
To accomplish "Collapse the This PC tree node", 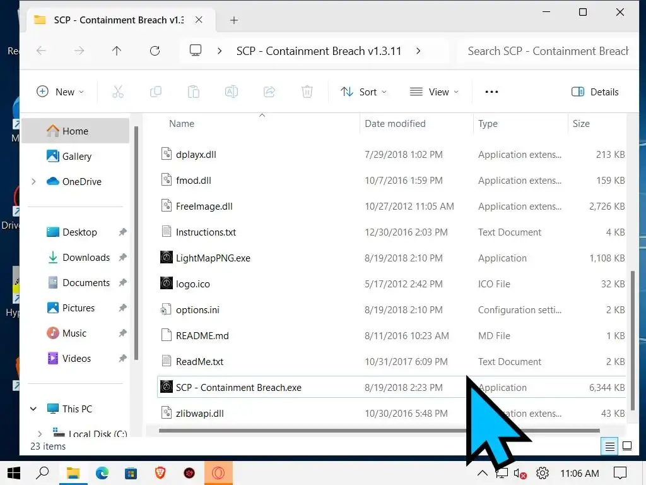I will pyautogui.click(x=33, y=409).
